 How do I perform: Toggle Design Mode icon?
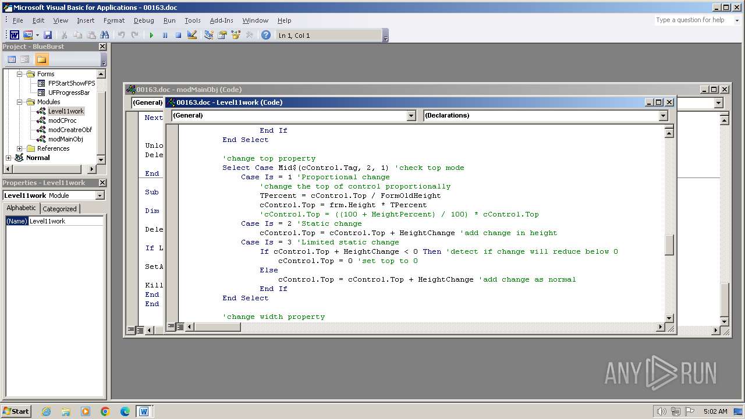(191, 35)
